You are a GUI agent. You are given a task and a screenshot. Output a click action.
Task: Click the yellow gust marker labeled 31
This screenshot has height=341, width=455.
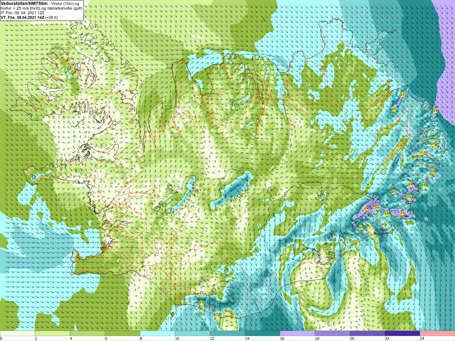point(422,153)
